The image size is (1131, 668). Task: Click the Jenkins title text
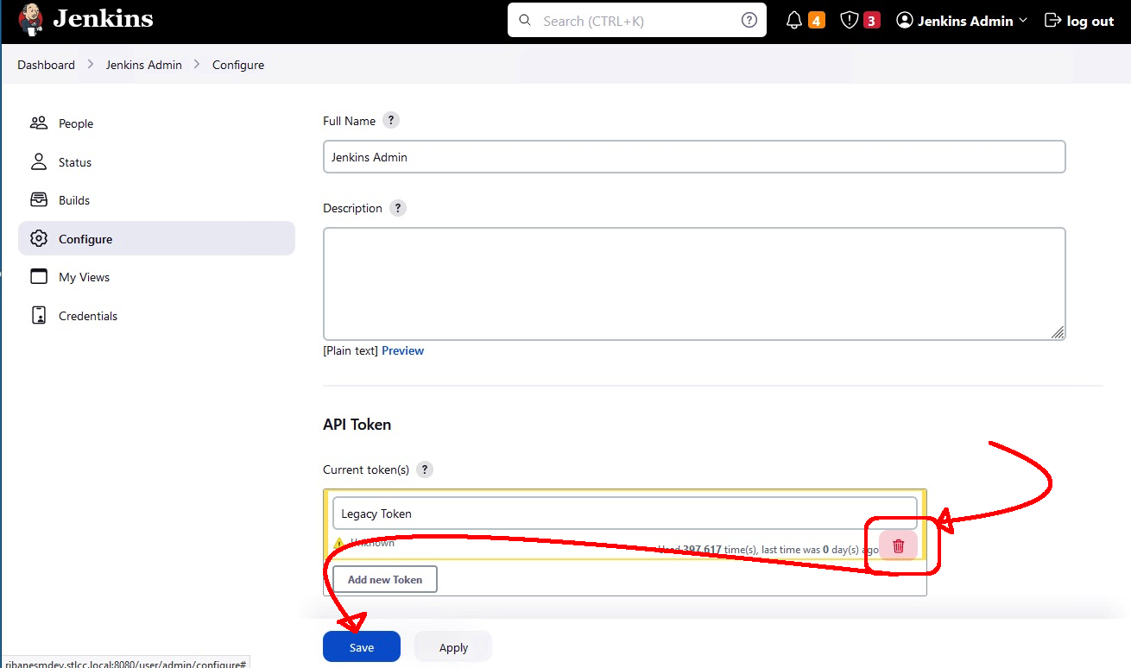[103, 19]
